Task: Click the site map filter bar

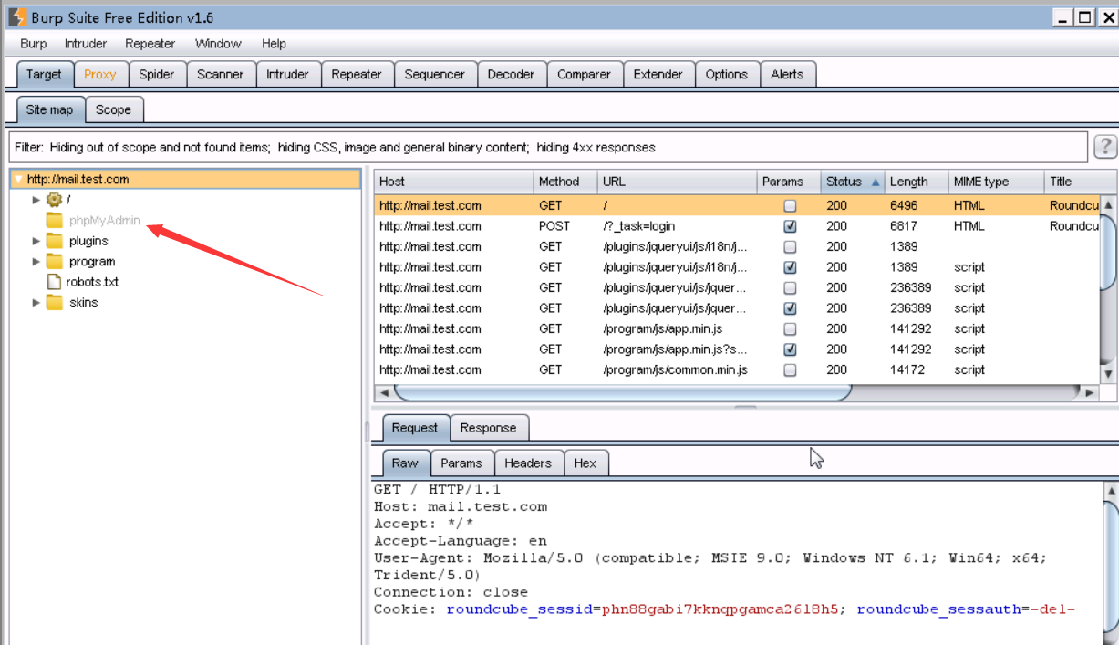Action: 548,147
